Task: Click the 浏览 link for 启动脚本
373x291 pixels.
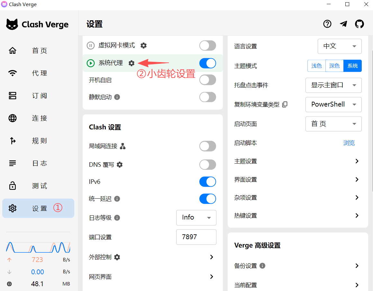Action: tap(349, 143)
